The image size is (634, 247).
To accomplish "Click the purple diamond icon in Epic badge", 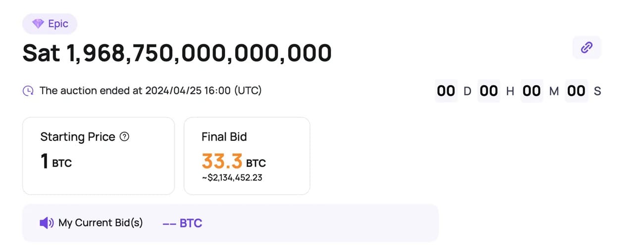I will pos(38,24).
